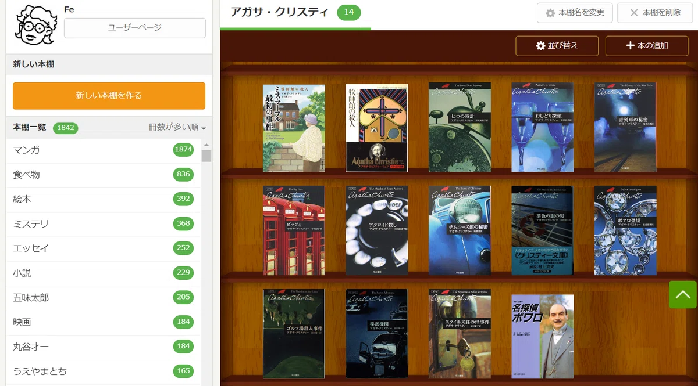Select the うえやまとち shelf
This screenshot has height=386, width=698.
[103, 371]
